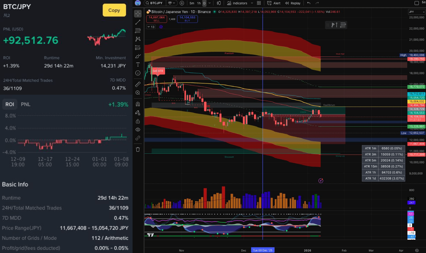This screenshot has width=426, height=253.
Task: Toggle hide all drawings eye icon
Action: pos(138,130)
